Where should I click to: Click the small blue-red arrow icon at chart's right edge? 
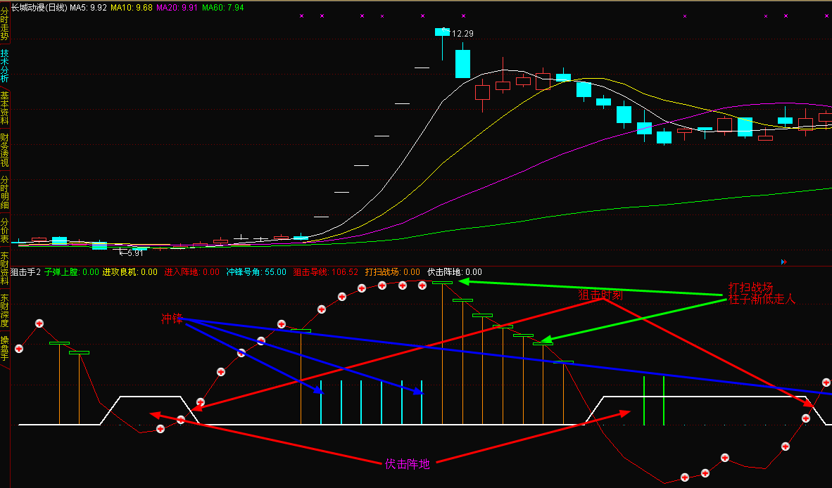(x=783, y=262)
